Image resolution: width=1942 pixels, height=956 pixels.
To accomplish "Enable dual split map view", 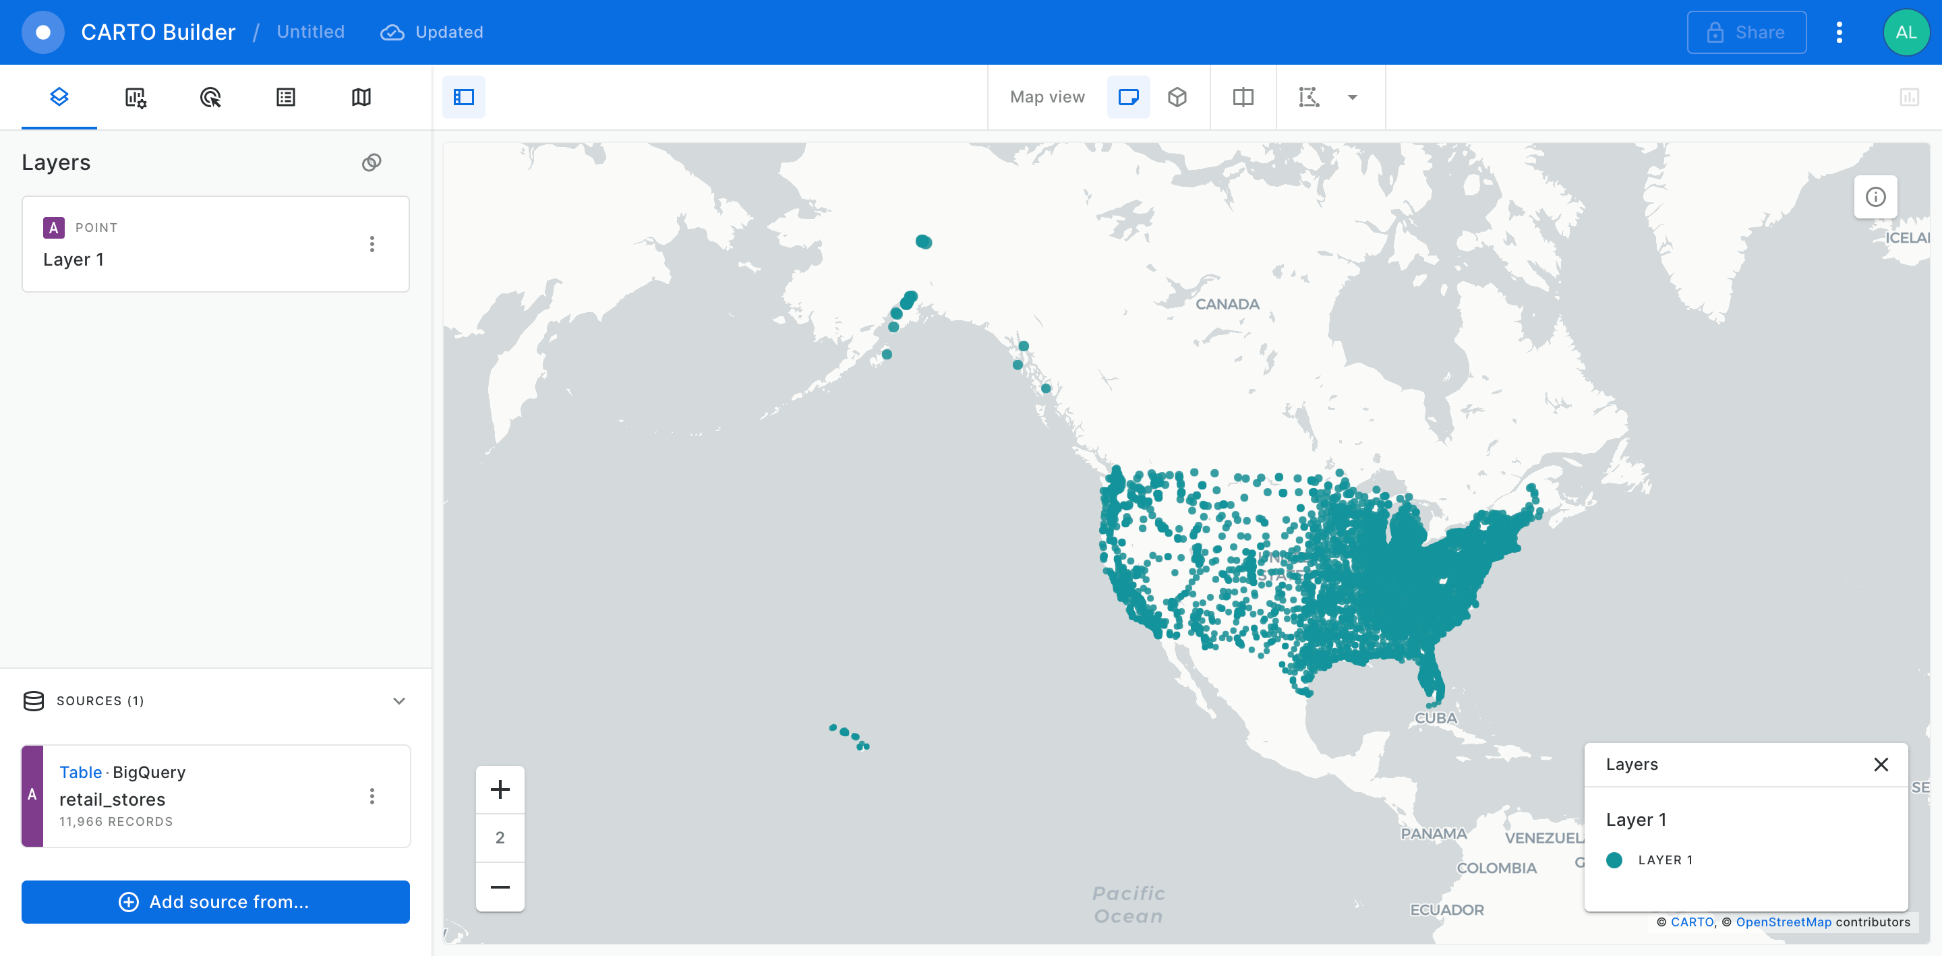I will (x=1243, y=96).
